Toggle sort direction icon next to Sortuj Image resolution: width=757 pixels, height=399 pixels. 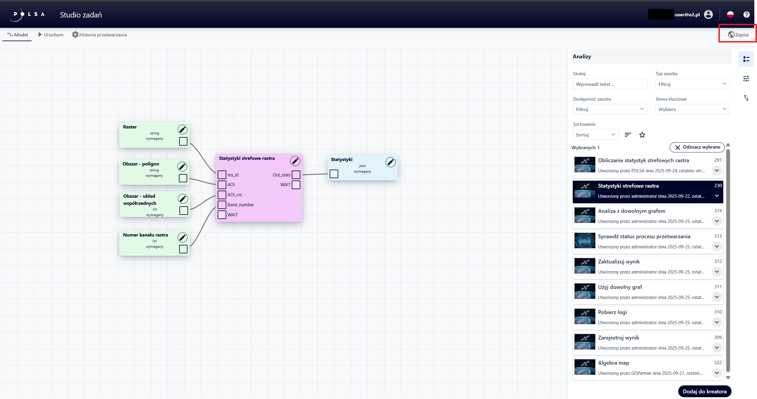point(628,135)
